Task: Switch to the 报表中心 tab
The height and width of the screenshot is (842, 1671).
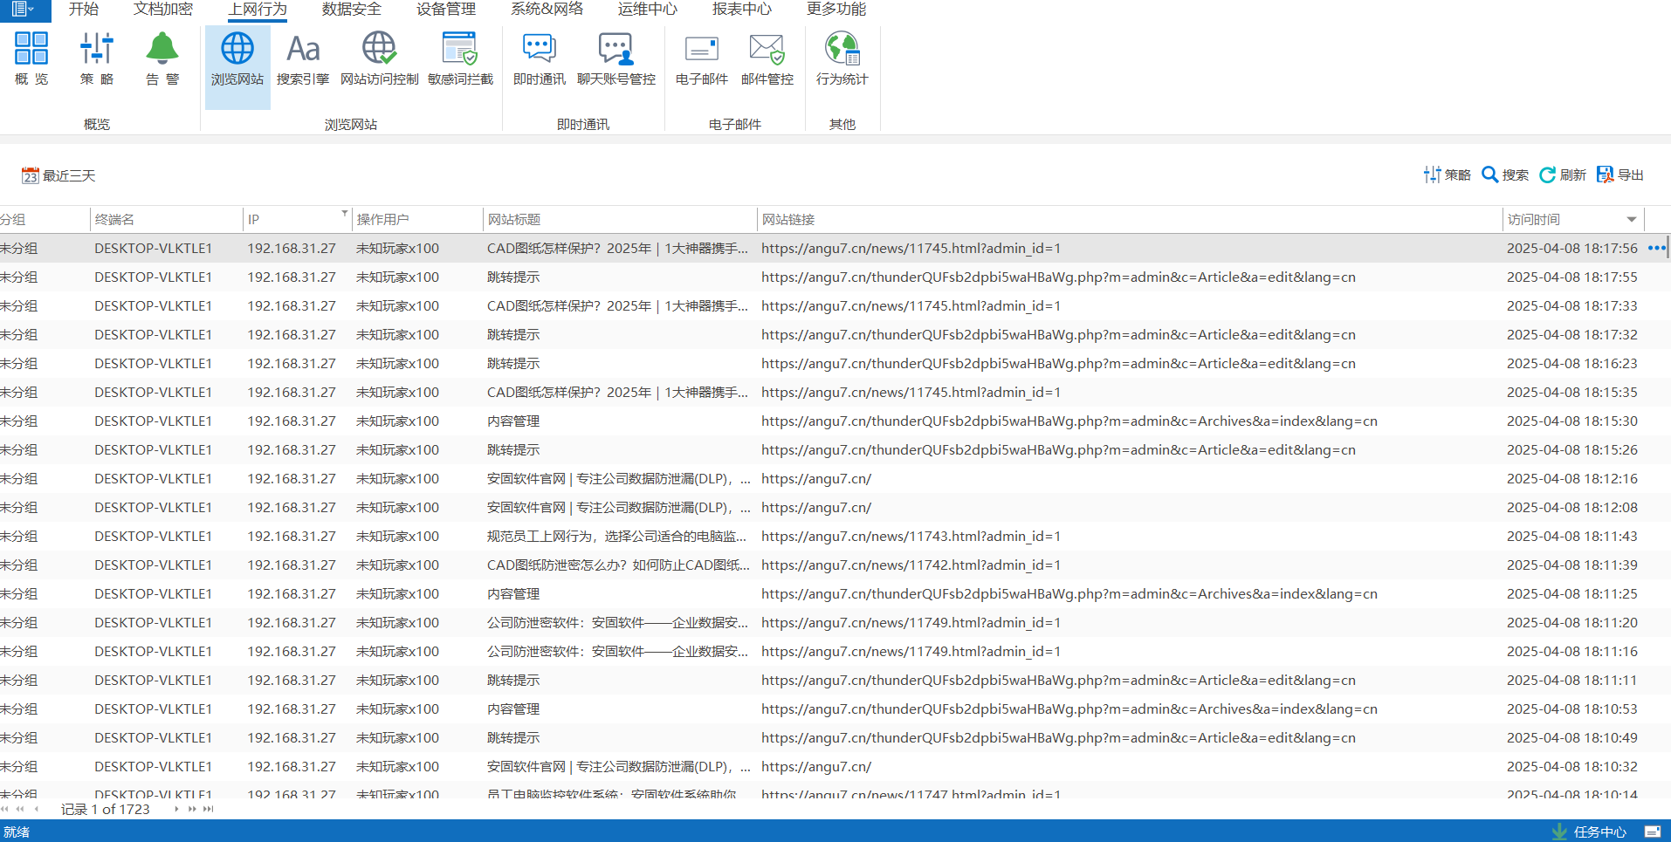Action: 741,10
